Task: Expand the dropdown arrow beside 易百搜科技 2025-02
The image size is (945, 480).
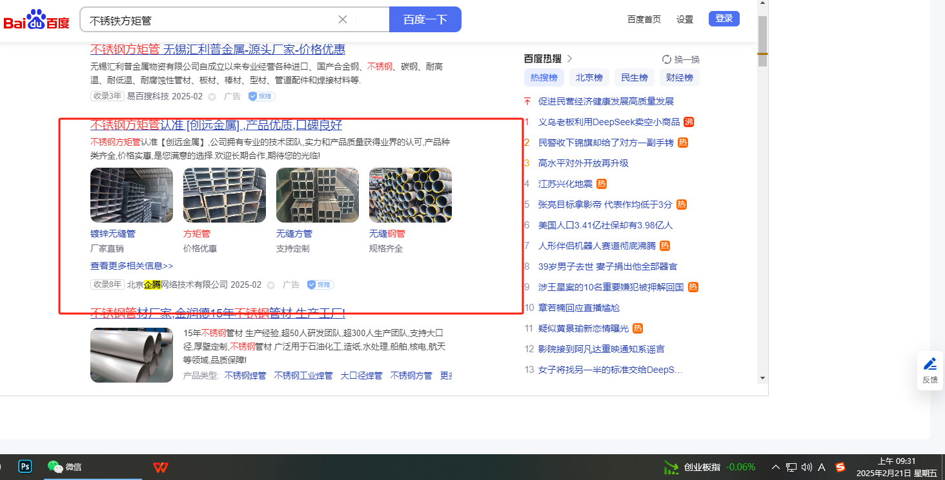Action: (x=212, y=97)
